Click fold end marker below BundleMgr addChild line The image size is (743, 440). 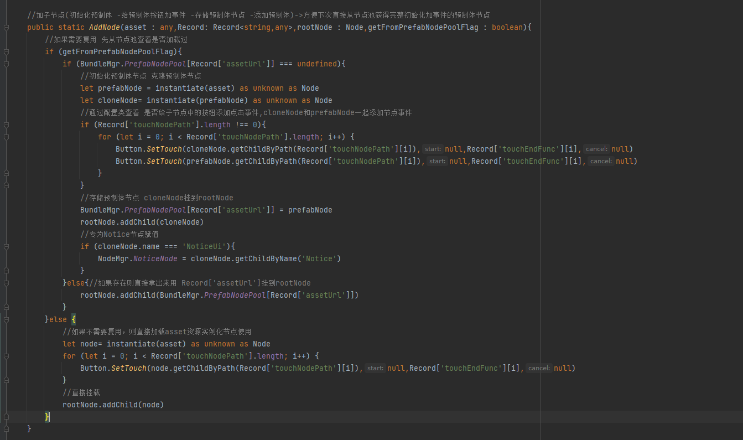[6, 307]
